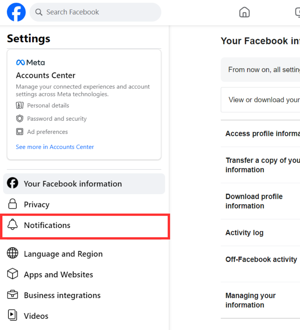Click the Videos play icon
Screen dimensions: 300x330
point(13,315)
